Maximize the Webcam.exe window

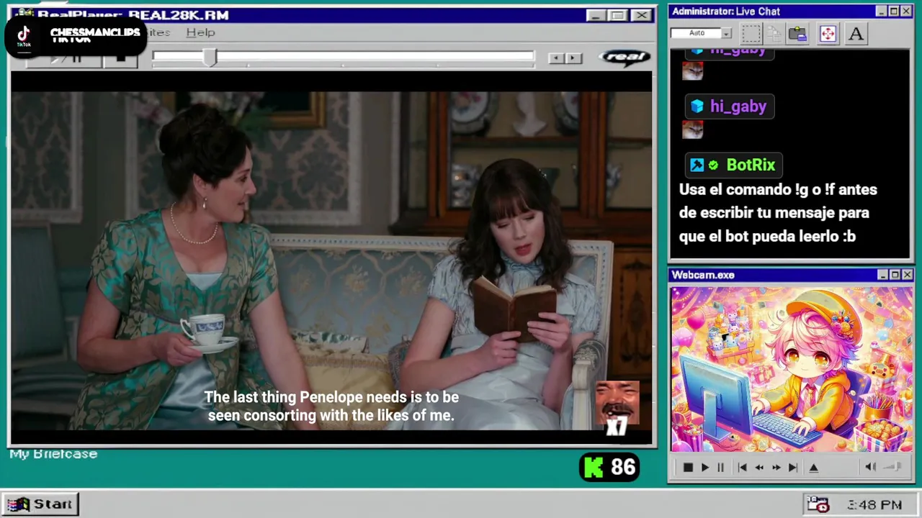(x=895, y=275)
